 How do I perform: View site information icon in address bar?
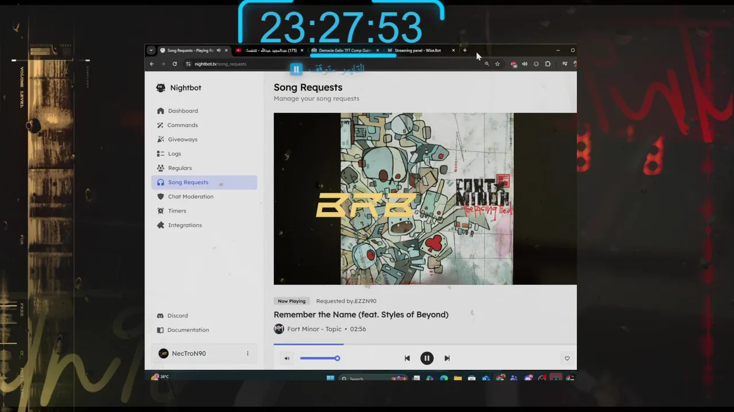pos(188,64)
